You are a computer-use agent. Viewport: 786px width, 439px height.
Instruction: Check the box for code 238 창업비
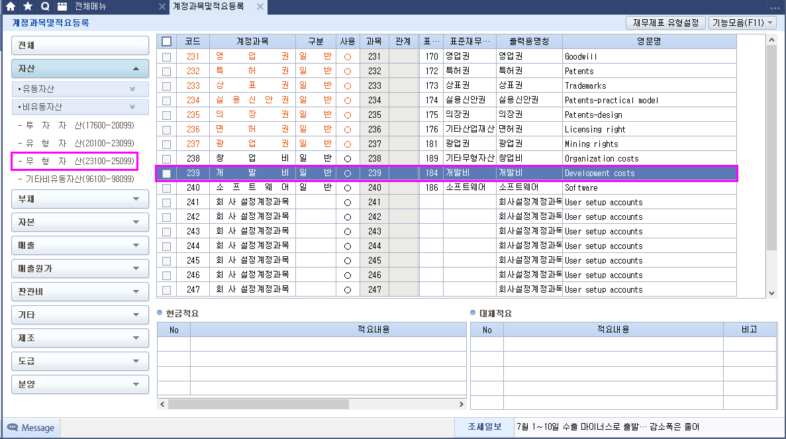(166, 159)
